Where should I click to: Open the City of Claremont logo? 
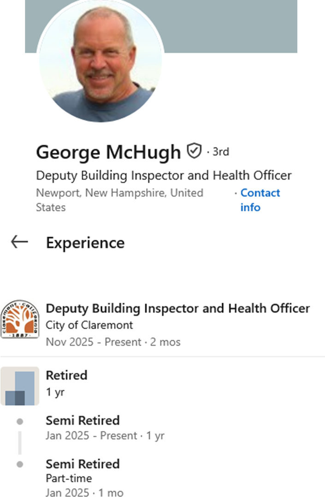(x=19, y=319)
